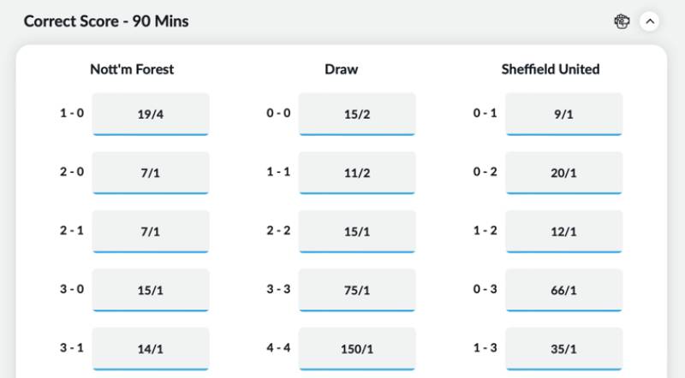Screen dimensions: 685x378
Task: Pick Nott'm Forest 2-1 odds 7/1
Action: (150, 231)
